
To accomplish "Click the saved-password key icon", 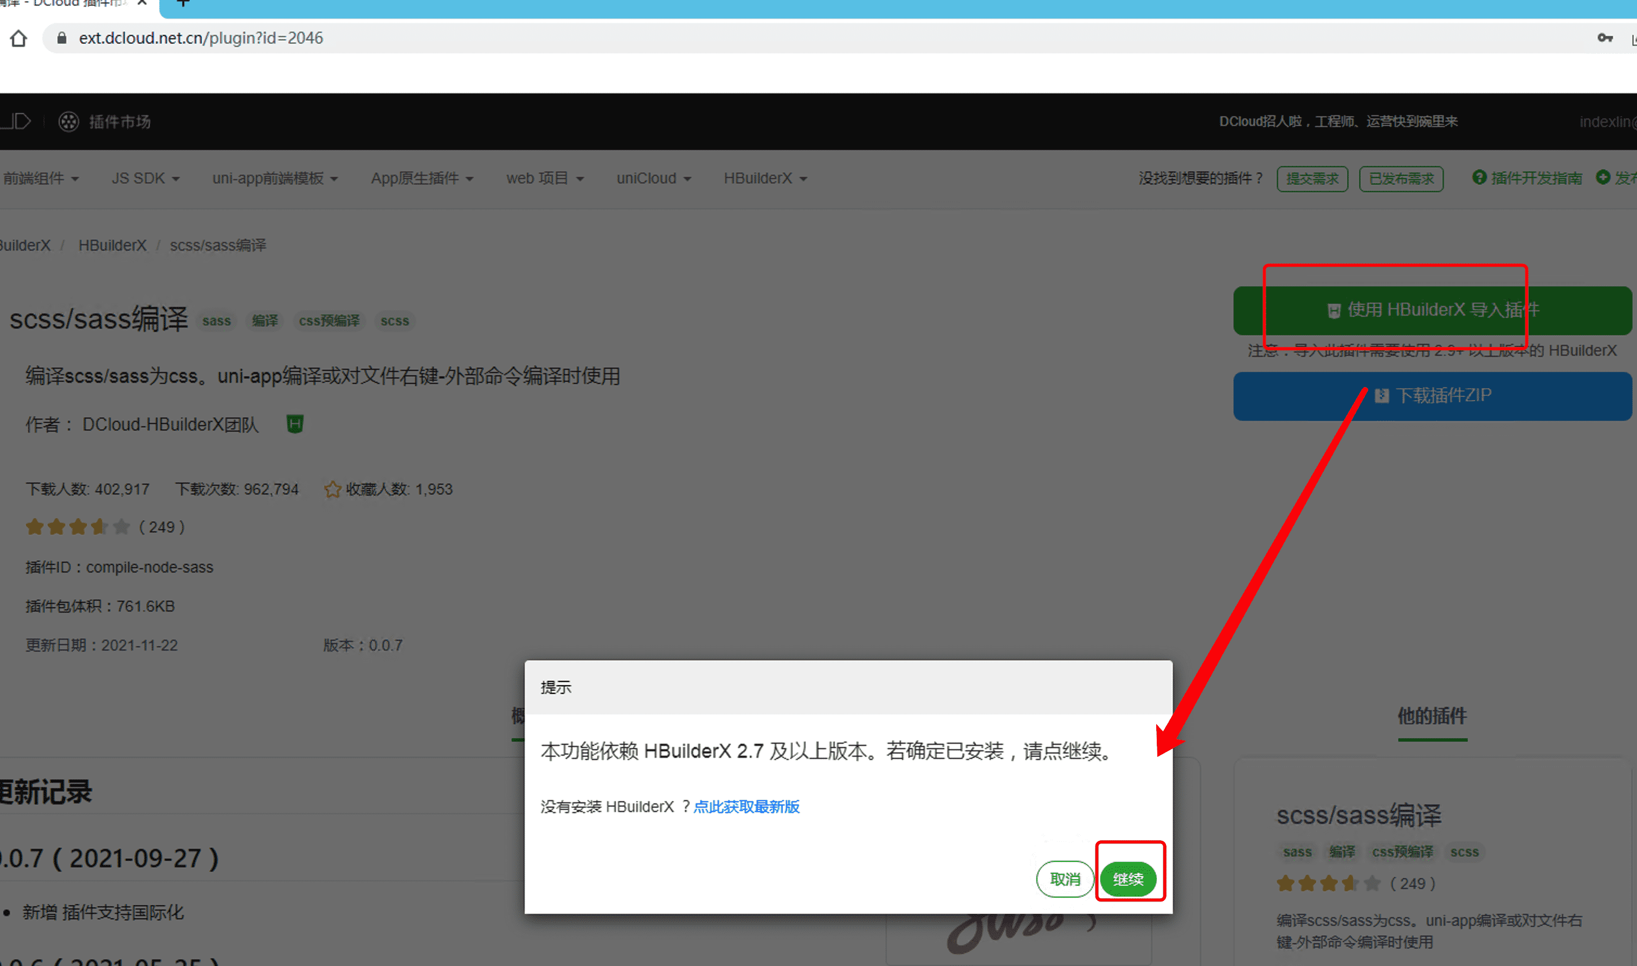I will [x=1605, y=38].
